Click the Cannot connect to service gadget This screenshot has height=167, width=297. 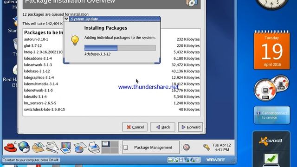pos(272,115)
